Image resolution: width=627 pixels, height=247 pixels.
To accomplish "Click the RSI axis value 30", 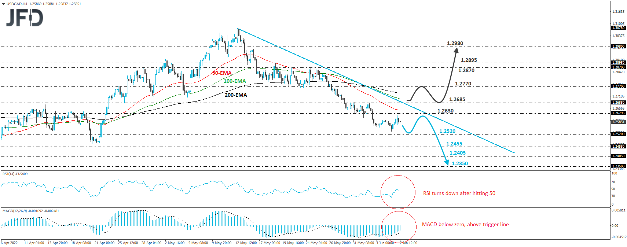I will tap(613, 196).
